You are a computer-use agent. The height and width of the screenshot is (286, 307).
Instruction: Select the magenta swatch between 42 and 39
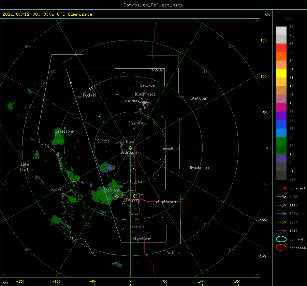pyautogui.click(x=281, y=107)
